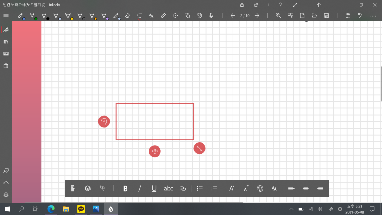Open help with question mark icon
The height and width of the screenshot is (215, 382).
point(280,5)
